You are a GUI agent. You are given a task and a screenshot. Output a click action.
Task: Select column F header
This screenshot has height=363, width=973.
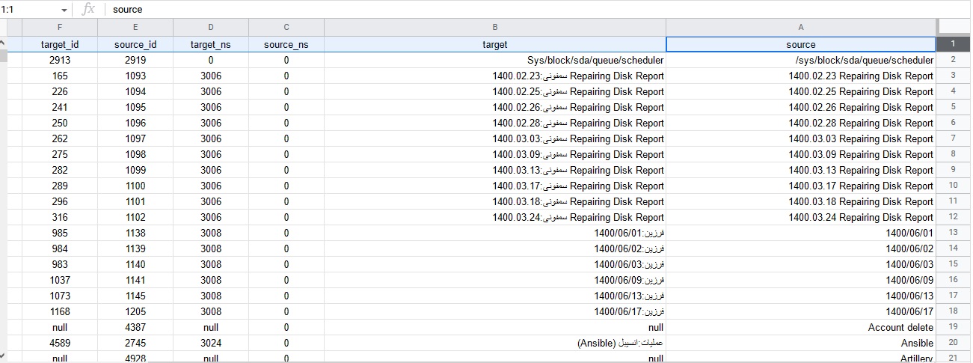pos(60,28)
